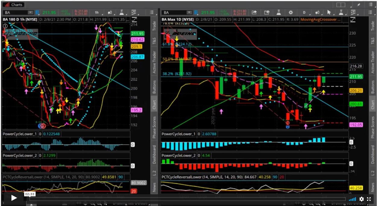Image resolution: width=377 pixels, height=206 pixels.
Task: Open the chart grid layout icon
Action: coord(341,5)
